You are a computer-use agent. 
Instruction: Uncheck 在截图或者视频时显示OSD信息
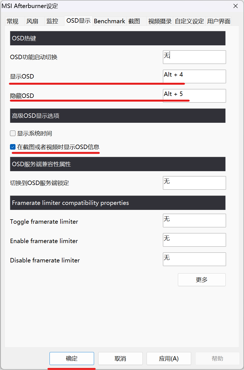tap(13, 147)
